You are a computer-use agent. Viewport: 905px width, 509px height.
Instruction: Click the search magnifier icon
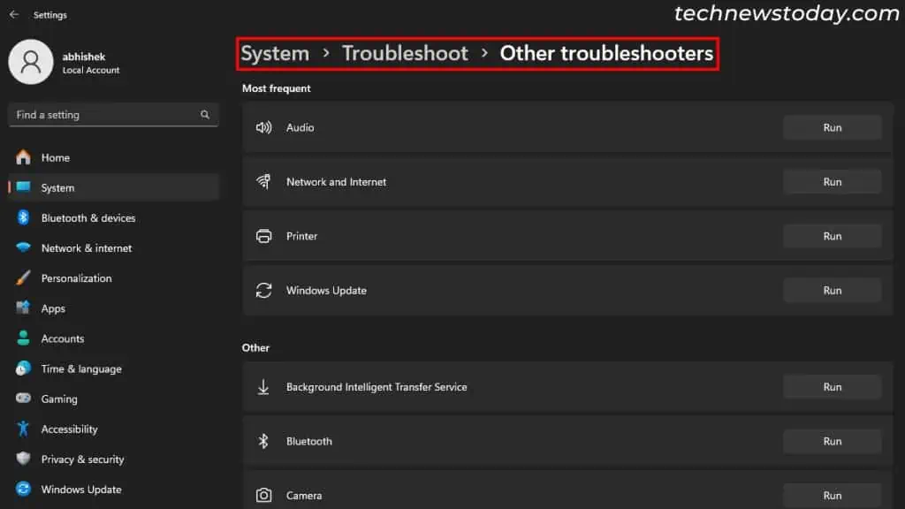pos(205,115)
